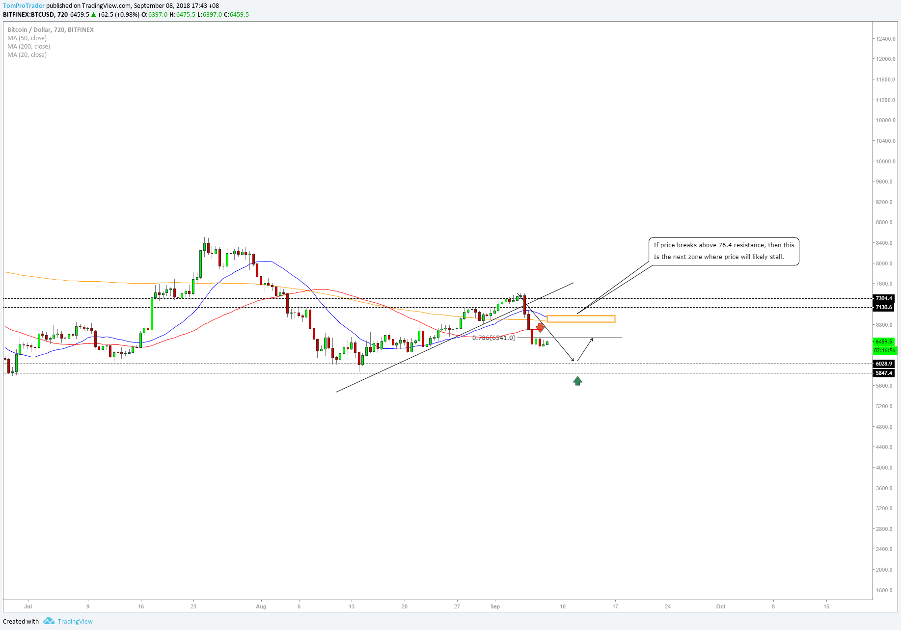Click the 7304.4 price level label

884,298
